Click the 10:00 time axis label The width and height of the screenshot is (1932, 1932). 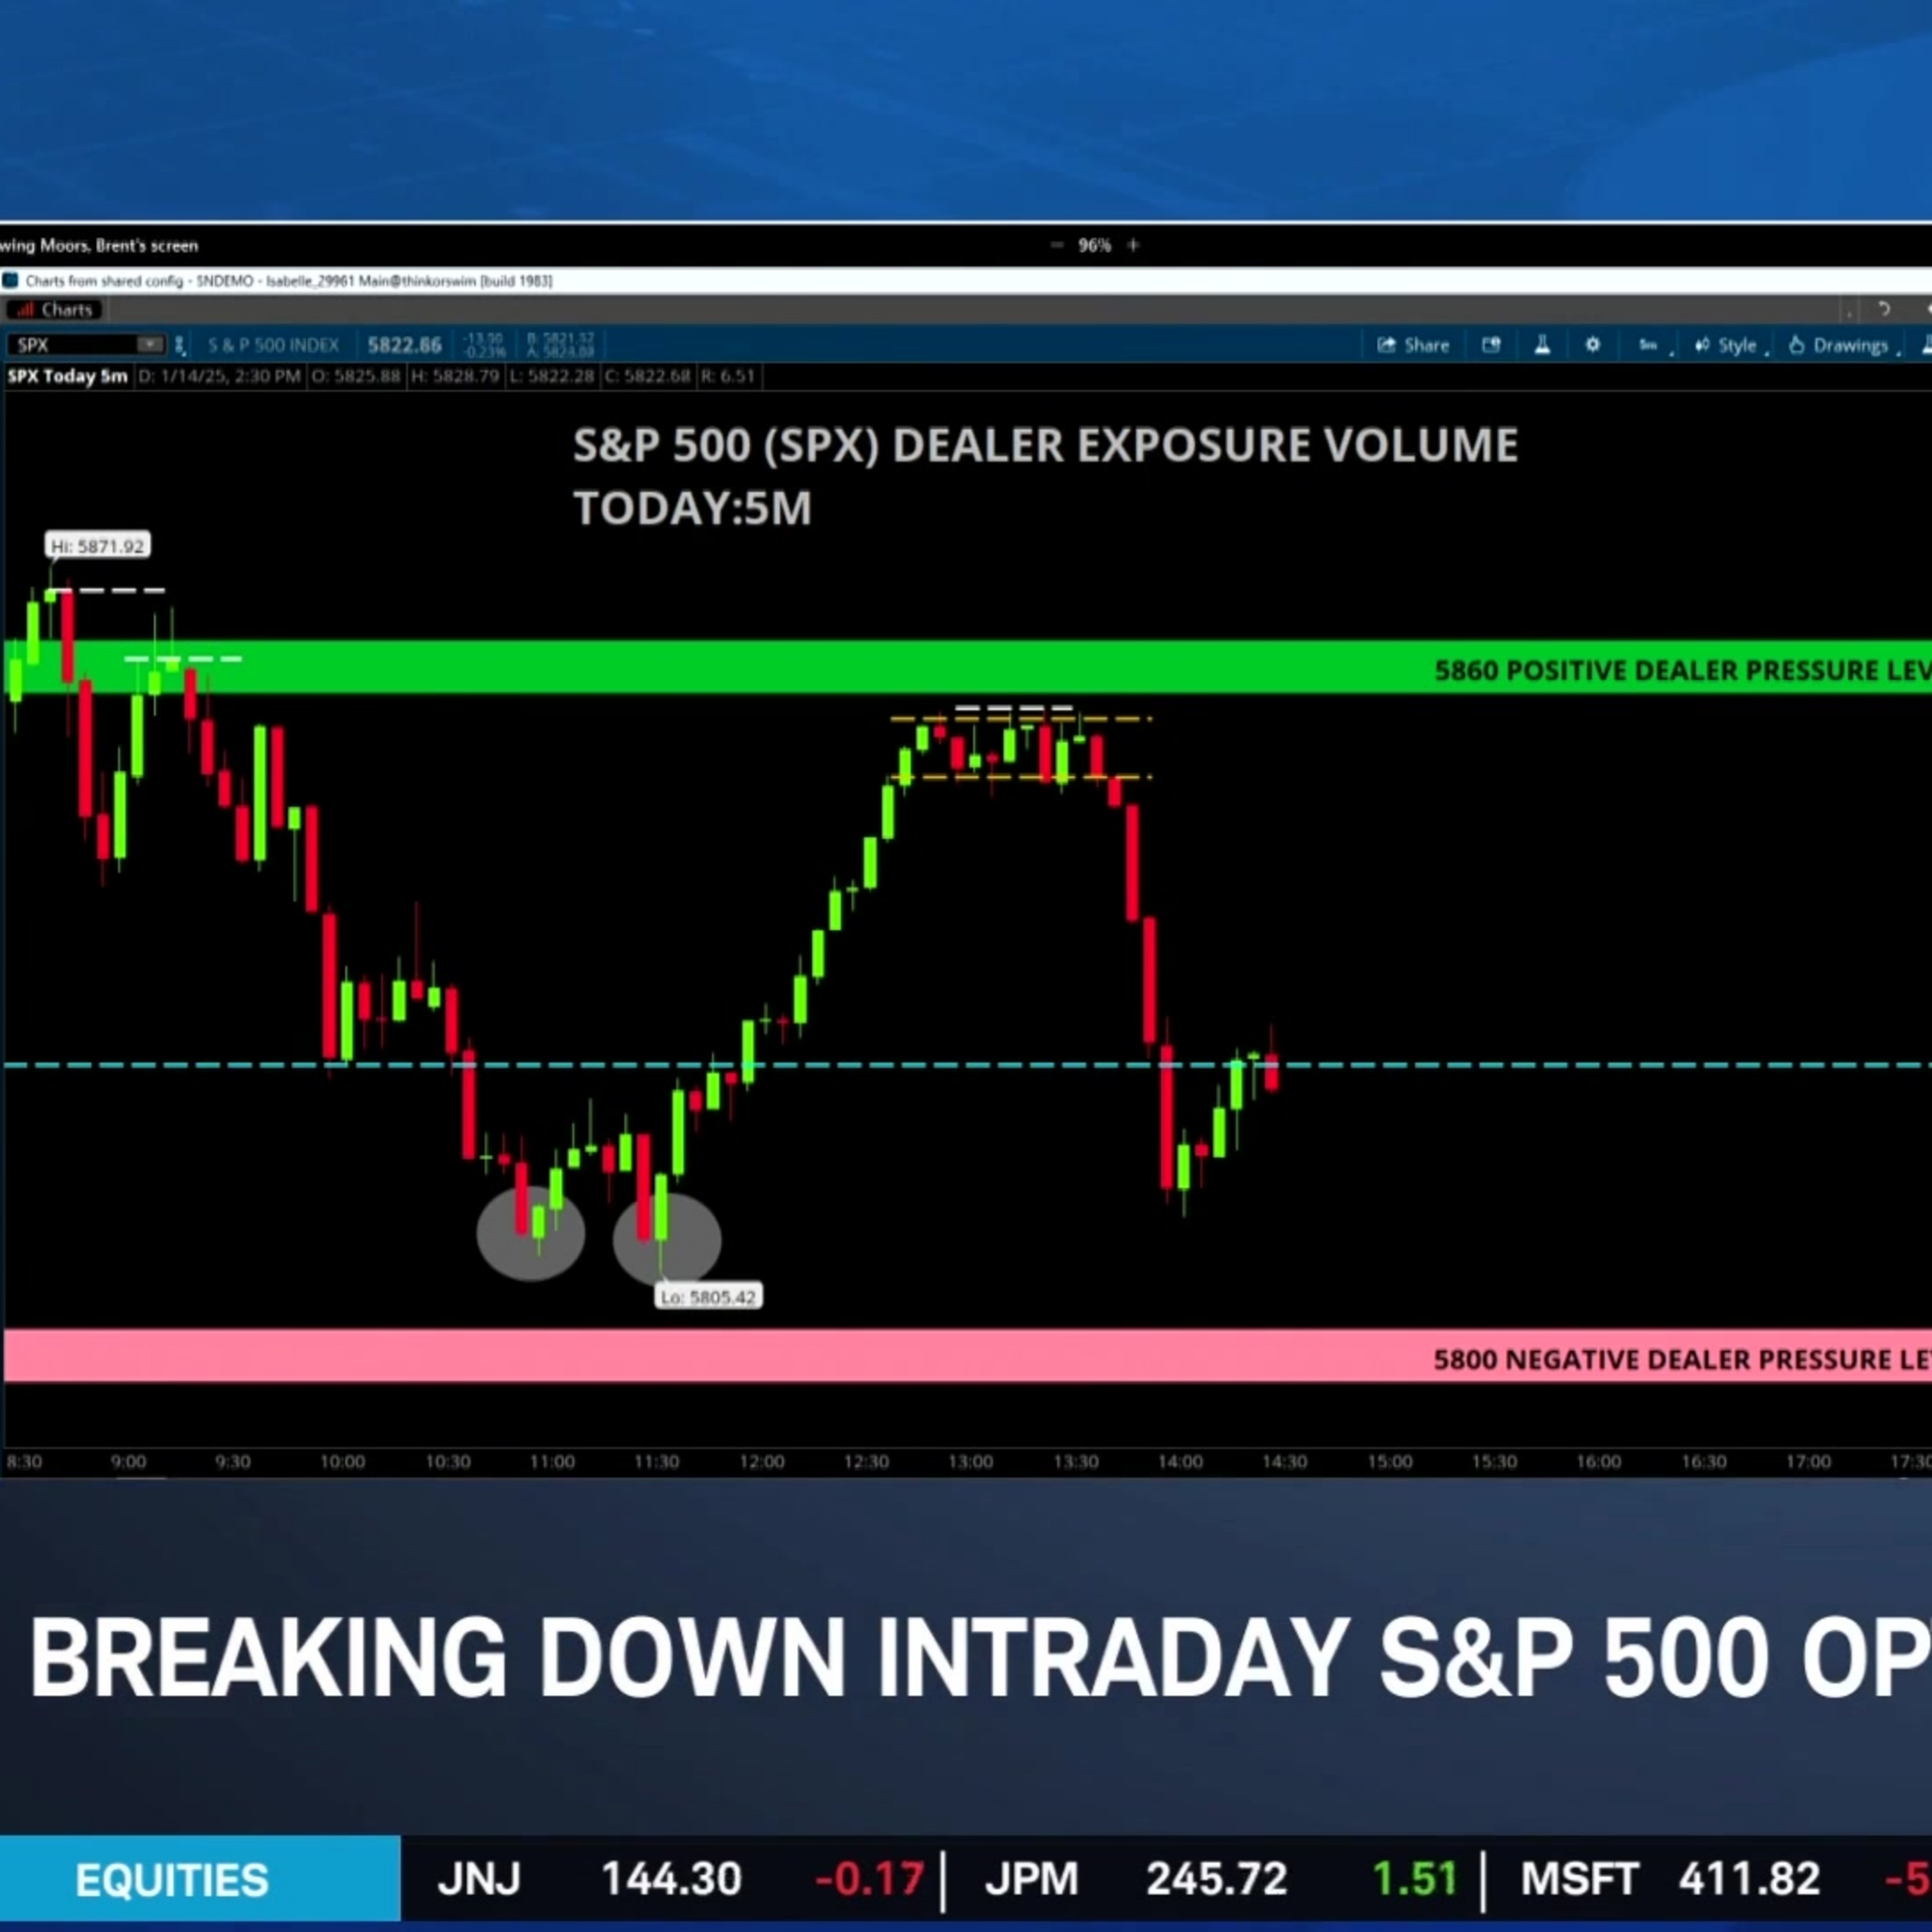[342, 1462]
